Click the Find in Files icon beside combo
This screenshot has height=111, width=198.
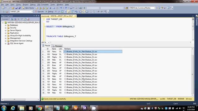[x=127, y=8]
